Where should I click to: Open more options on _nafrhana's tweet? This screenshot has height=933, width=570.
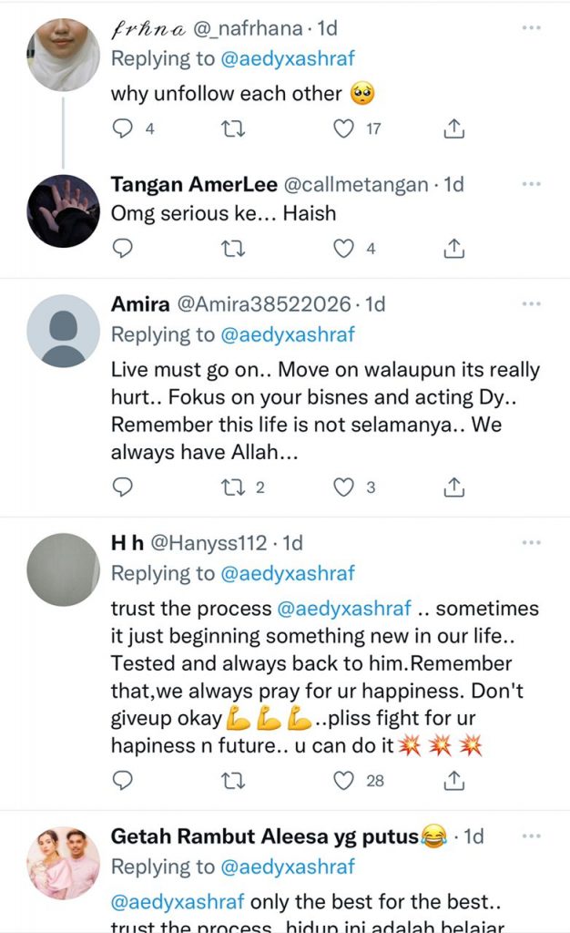click(531, 28)
